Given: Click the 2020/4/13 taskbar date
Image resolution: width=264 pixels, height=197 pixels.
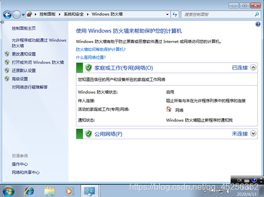Looking at the screenshot, I should click(x=247, y=194).
